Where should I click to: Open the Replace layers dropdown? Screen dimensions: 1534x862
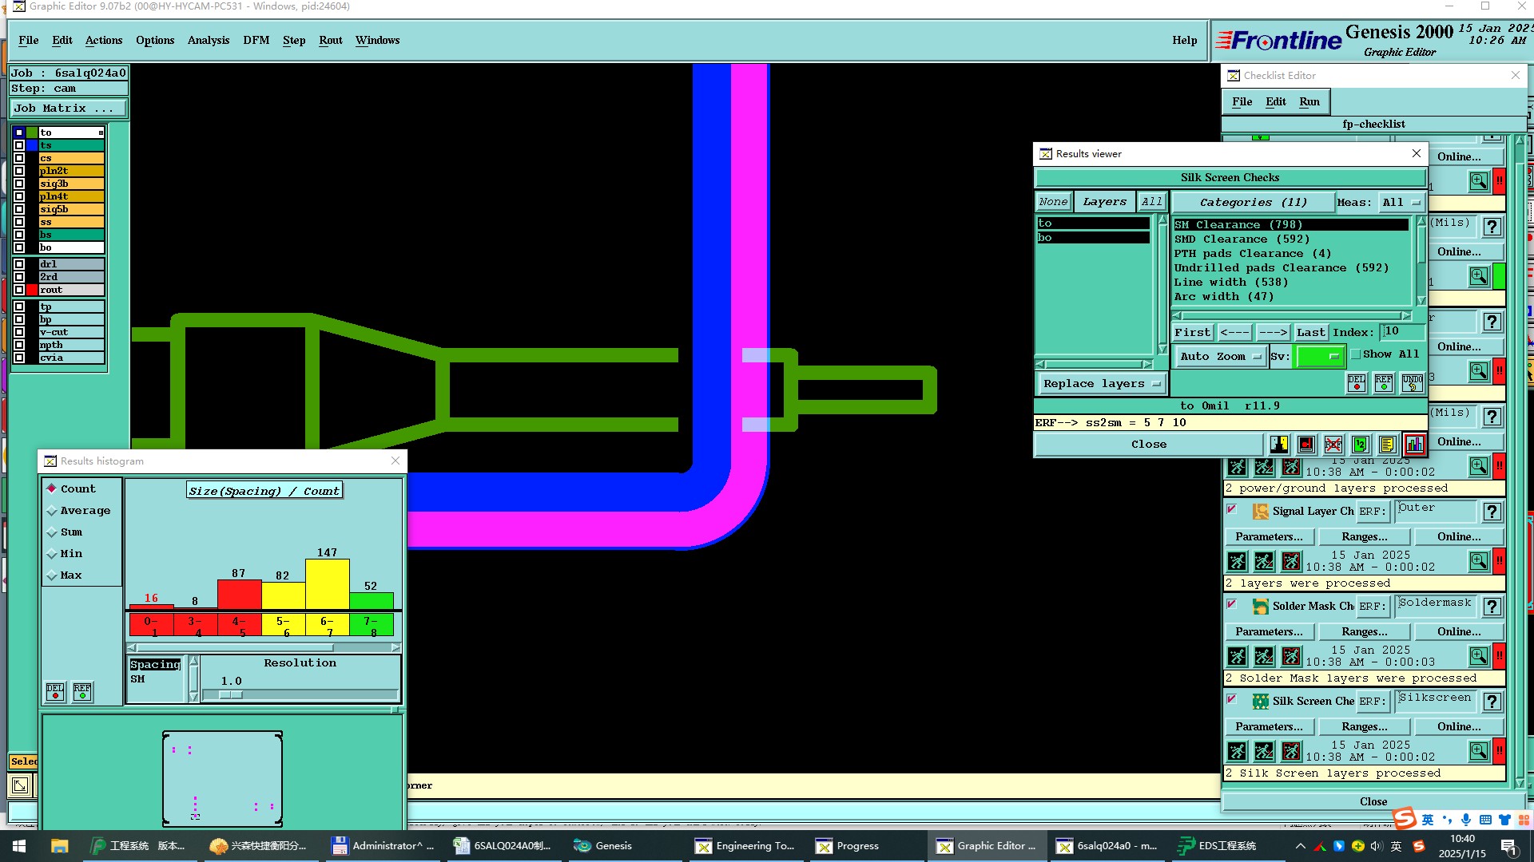point(1102,384)
